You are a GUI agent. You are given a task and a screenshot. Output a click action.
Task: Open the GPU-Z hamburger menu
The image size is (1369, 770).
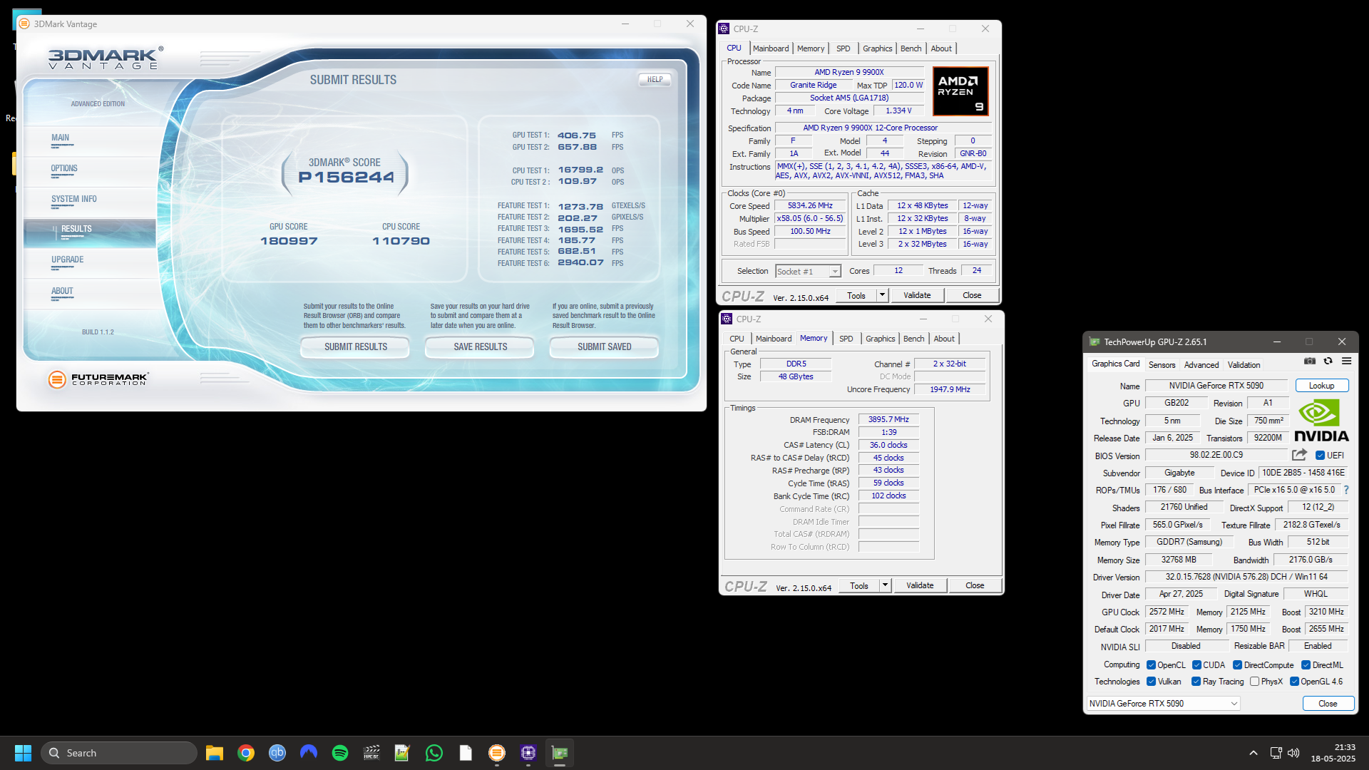[1346, 361]
